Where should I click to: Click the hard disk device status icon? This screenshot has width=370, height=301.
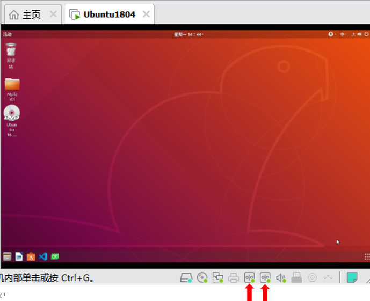pos(186,277)
